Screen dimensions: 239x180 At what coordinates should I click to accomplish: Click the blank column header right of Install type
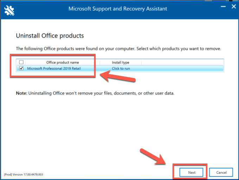pos(182,63)
